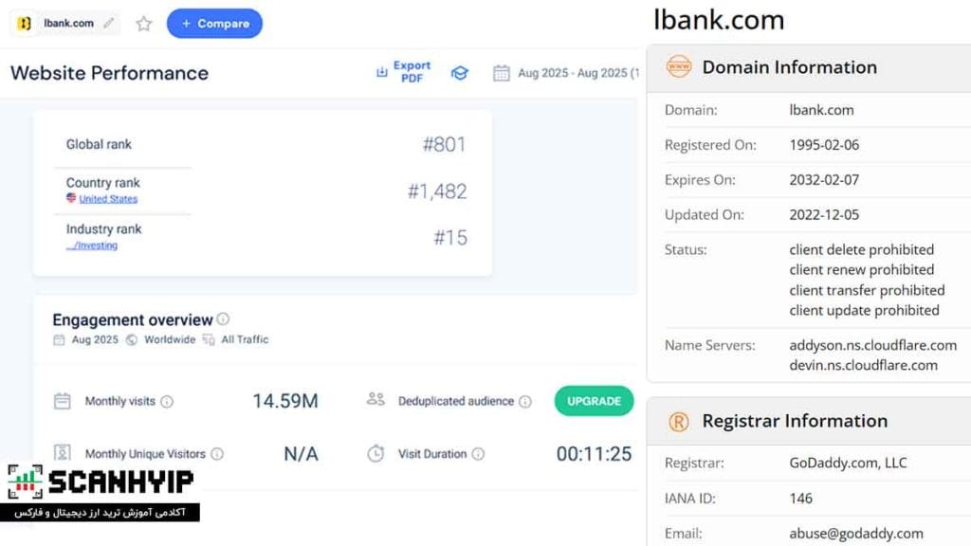Edit the domain with the pencil icon
The width and height of the screenshot is (971, 546).
point(109,23)
